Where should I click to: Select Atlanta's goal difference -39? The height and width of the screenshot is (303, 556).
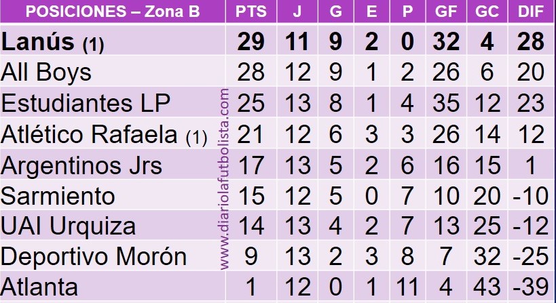531,287
